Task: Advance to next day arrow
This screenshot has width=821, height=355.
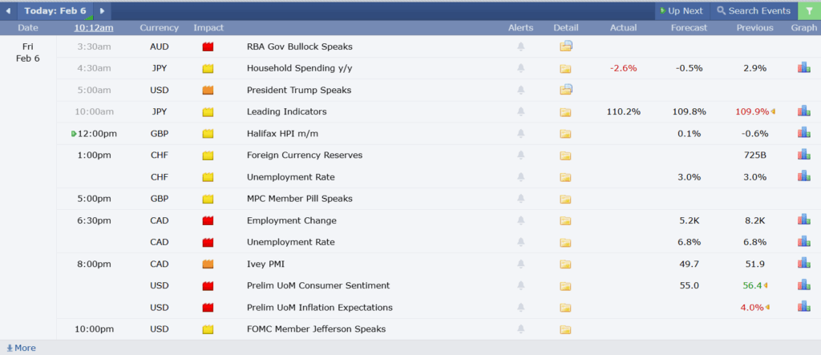Action: pos(102,10)
